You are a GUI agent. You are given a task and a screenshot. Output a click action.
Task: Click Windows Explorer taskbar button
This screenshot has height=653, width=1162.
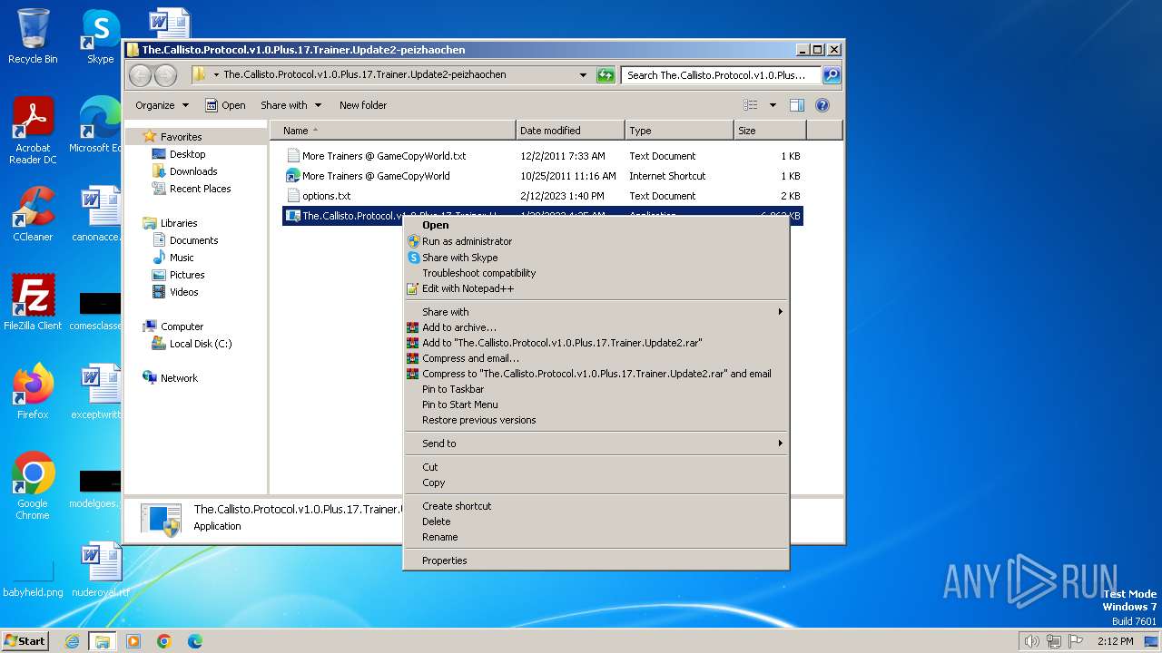[x=103, y=641]
